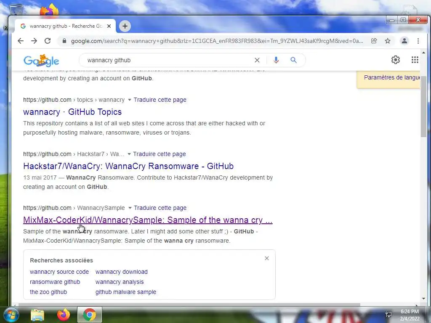Click the scrollbar down arrow
The width and height of the screenshot is (431, 323).
point(423,299)
